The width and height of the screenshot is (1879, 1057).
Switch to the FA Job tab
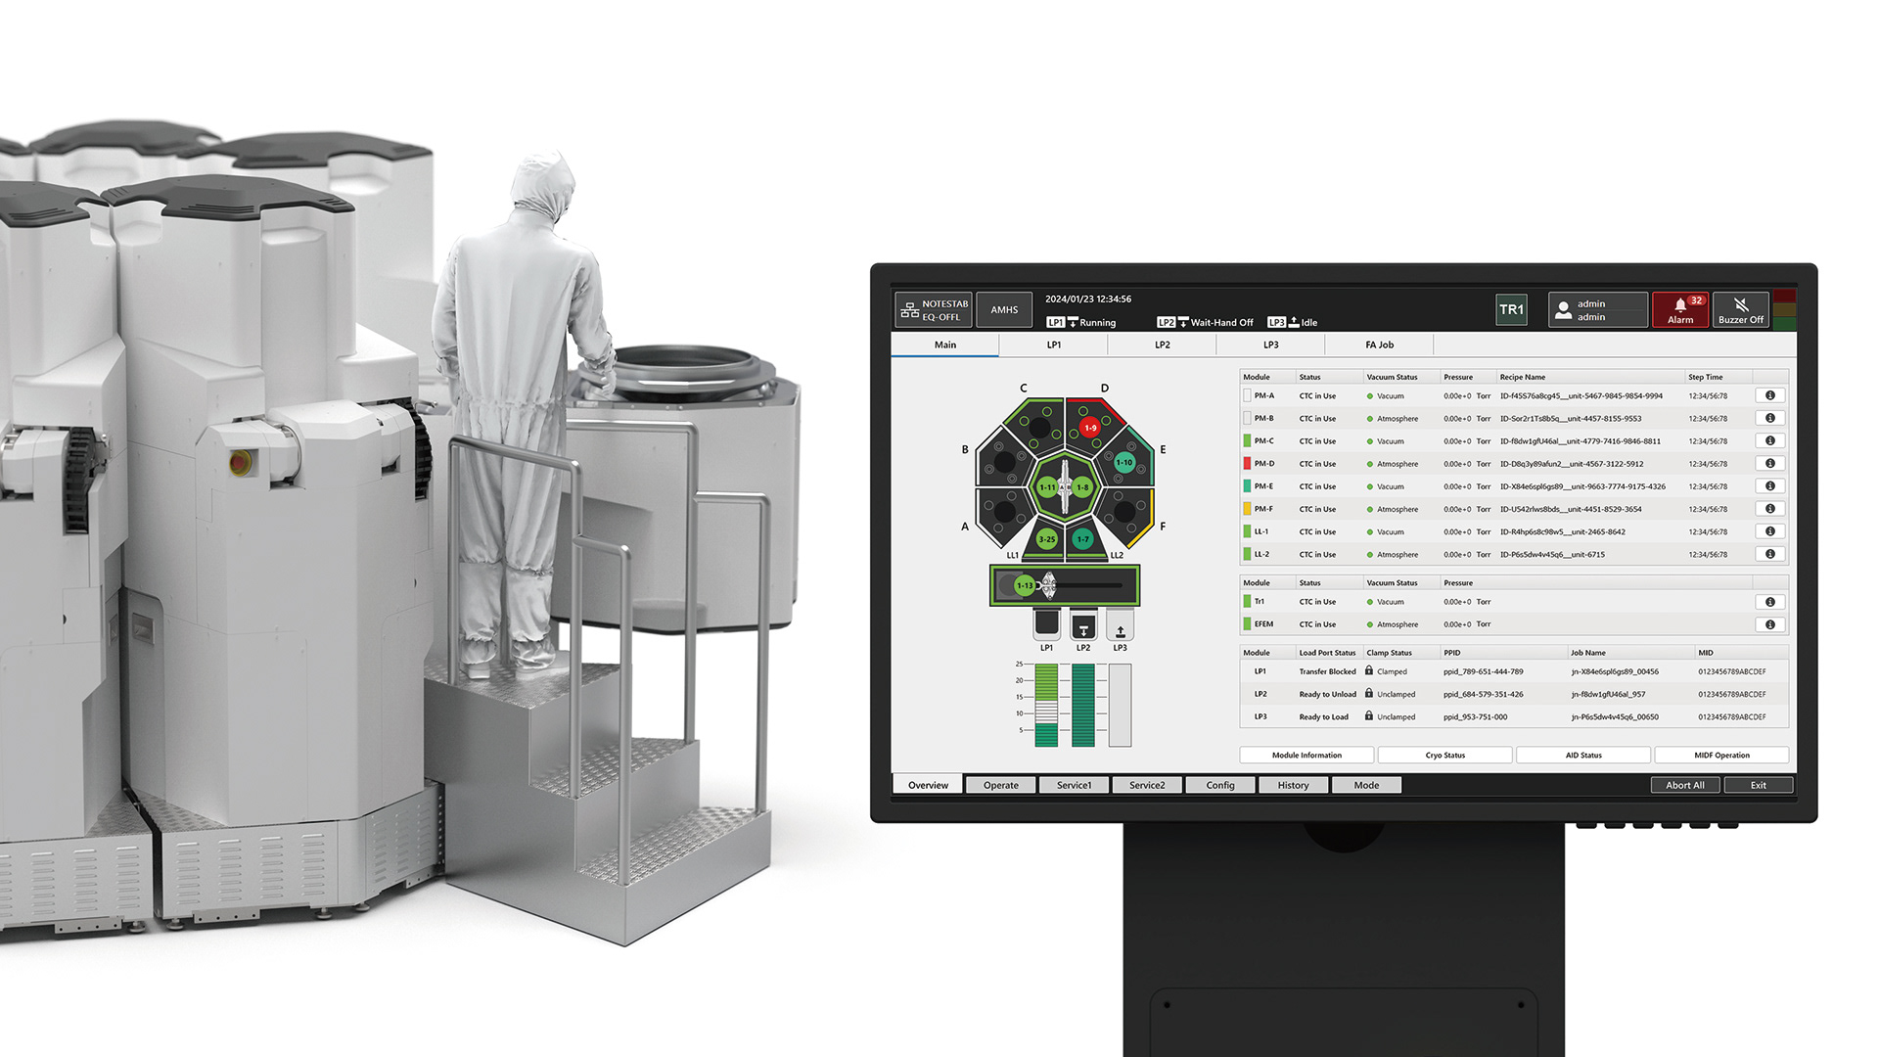1379,345
